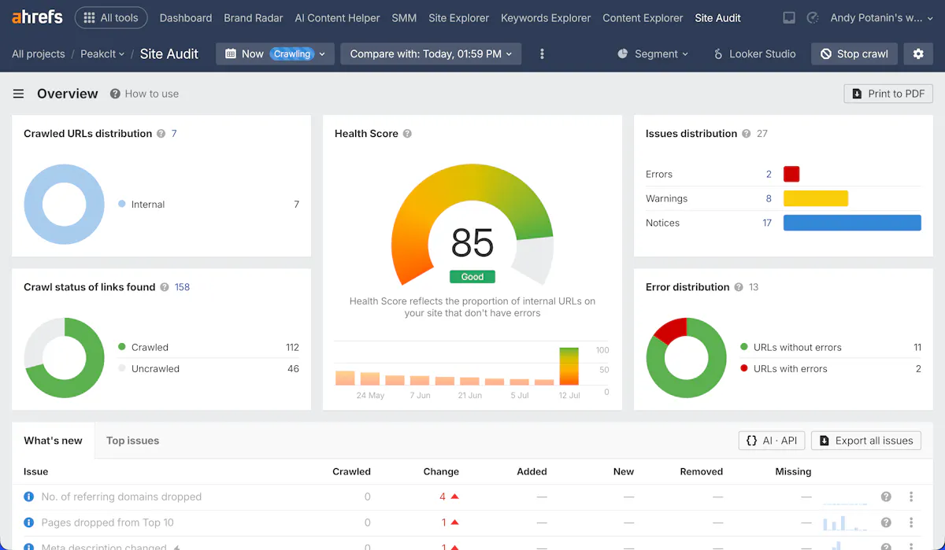Click the speedometer icon in top bar
Viewport: 945px width, 550px height.
tap(813, 17)
